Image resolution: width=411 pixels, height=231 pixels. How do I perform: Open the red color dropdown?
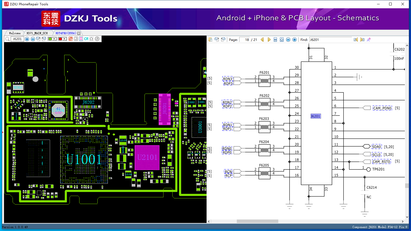pos(64,39)
